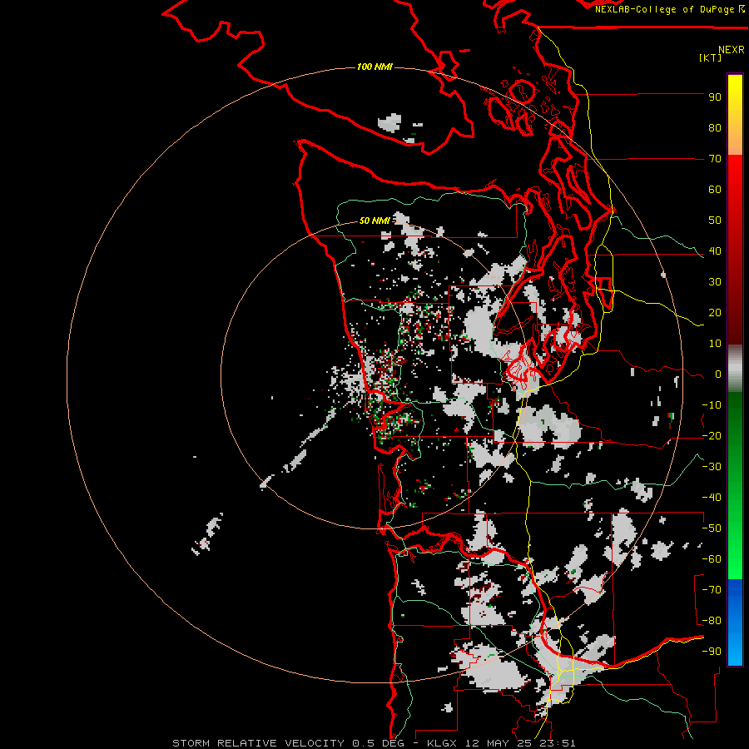Click the STORM RELATIVE VELOCITY caption text
The height and width of the screenshot is (749, 749).
point(258,743)
